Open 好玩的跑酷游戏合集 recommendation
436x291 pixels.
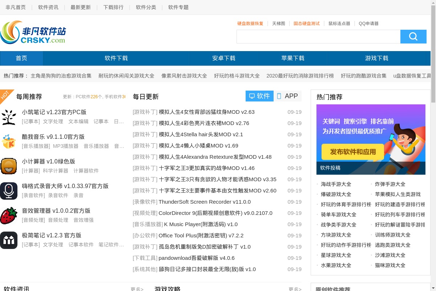click(364, 76)
